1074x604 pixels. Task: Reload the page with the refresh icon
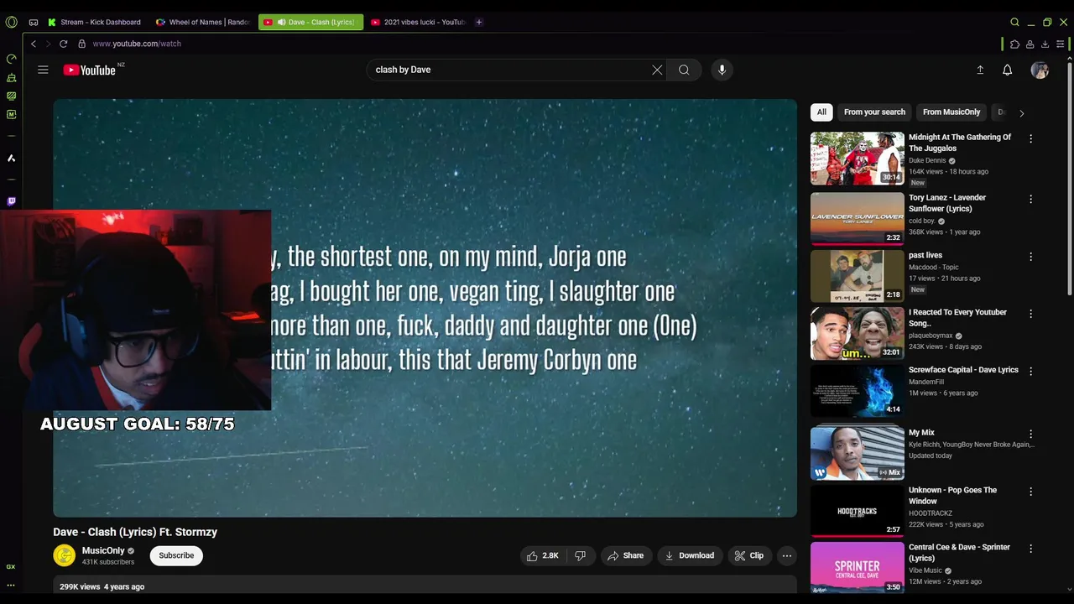[x=63, y=44]
